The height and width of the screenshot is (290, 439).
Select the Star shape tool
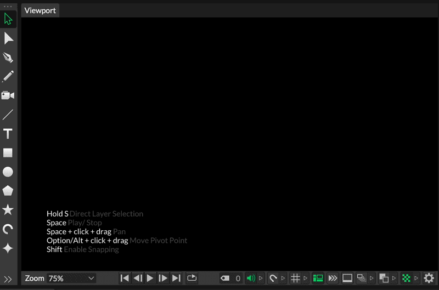point(8,210)
